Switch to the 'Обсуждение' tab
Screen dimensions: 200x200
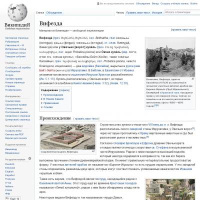point(54,12)
